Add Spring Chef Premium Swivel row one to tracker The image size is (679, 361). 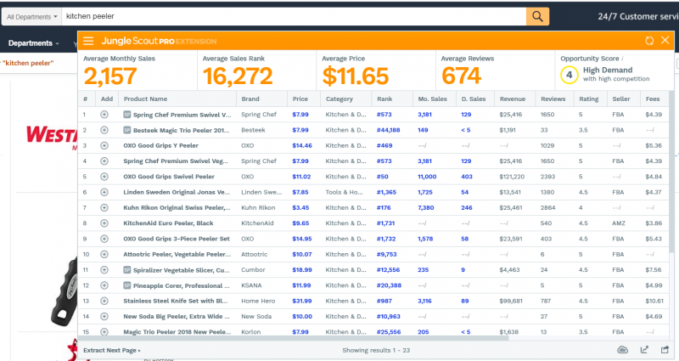(104, 115)
